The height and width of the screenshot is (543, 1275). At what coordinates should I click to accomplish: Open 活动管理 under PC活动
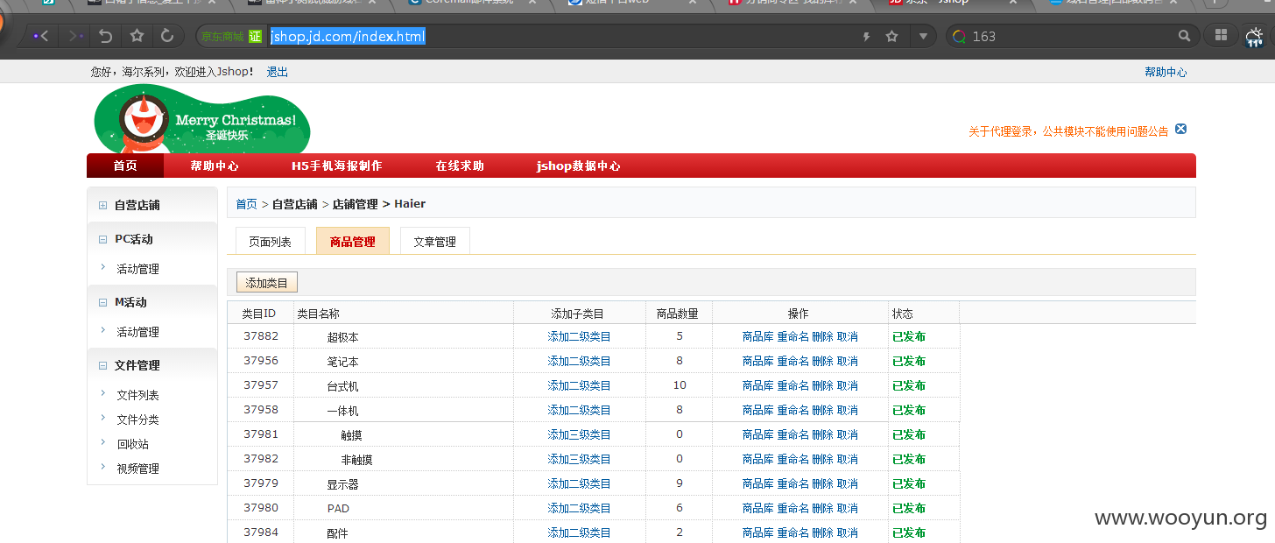pos(137,269)
